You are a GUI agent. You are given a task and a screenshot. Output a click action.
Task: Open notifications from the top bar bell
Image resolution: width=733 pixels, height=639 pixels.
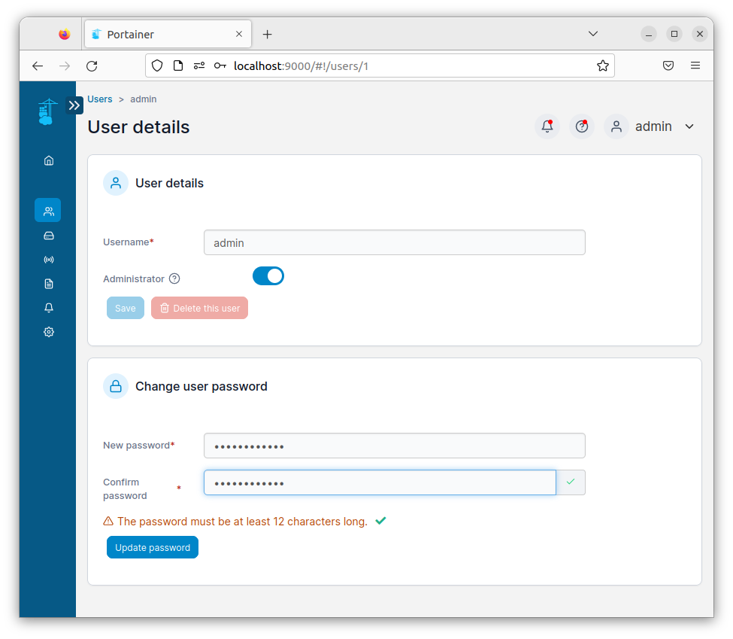click(x=547, y=126)
